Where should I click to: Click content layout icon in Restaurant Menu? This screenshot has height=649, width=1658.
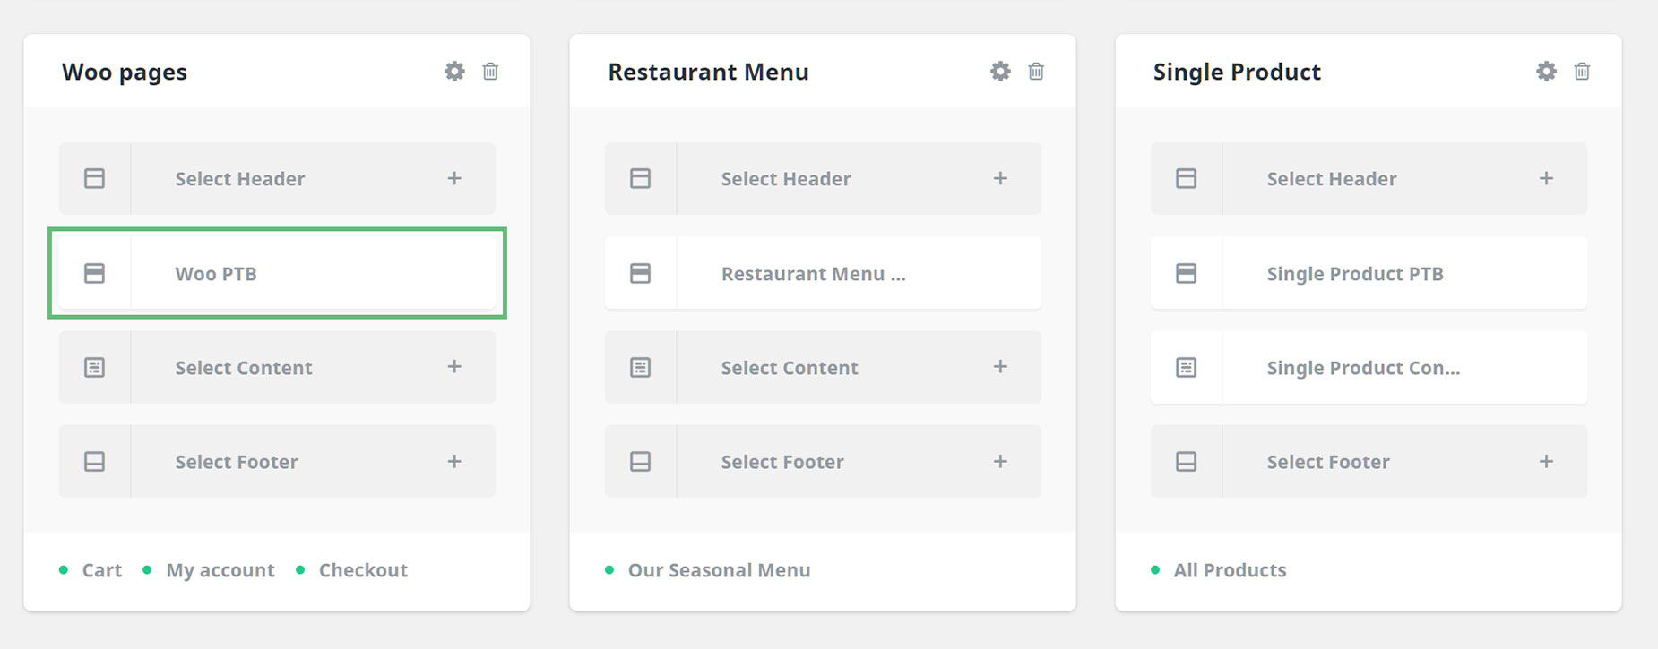(640, 367)
